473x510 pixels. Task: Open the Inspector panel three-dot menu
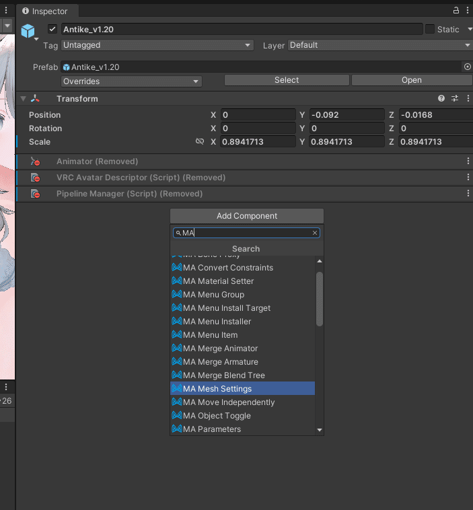pos(468,10)
